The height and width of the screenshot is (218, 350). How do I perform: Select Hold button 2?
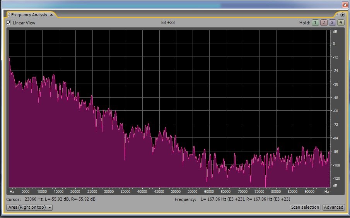coord(324,22)
